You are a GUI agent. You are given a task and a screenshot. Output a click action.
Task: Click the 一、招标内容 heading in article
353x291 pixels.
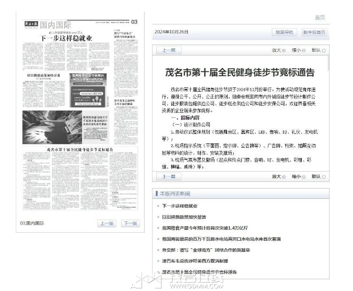click(x=185, y=118)
